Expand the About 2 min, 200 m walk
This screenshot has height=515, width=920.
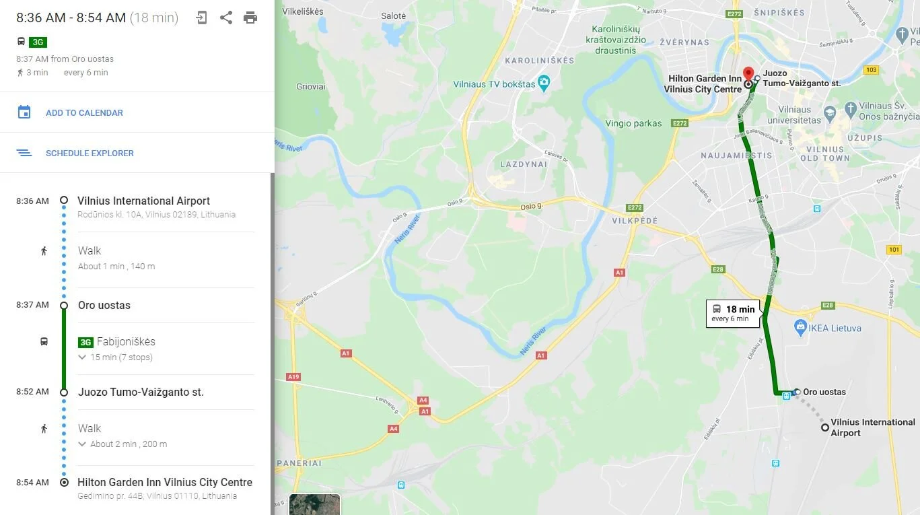(122, 444)
